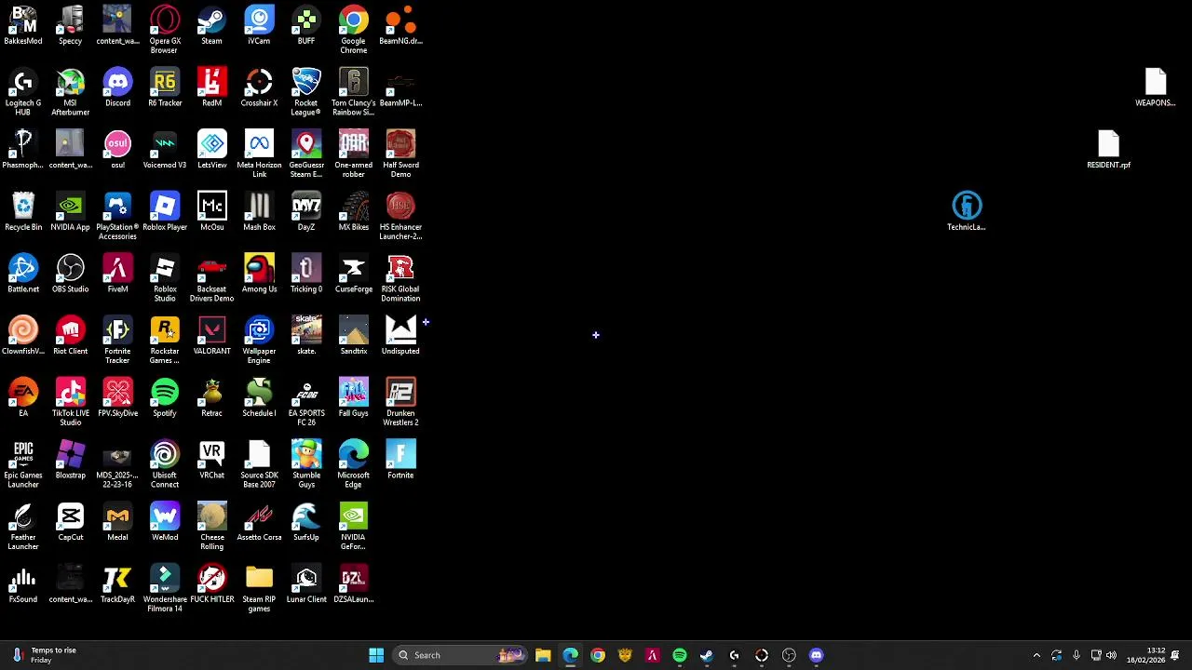Open the Rocket League desktop shortcut
Image resolution: width=1192 pixels, height=670 pixels.
pyautogui.click(x=306, y=91)
